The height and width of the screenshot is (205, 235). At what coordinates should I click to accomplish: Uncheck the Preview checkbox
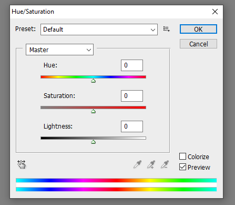(x=182, y=167)
